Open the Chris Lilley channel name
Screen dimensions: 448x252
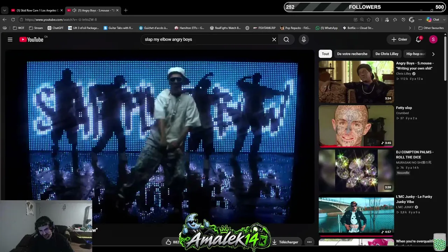tap(404, 74)
